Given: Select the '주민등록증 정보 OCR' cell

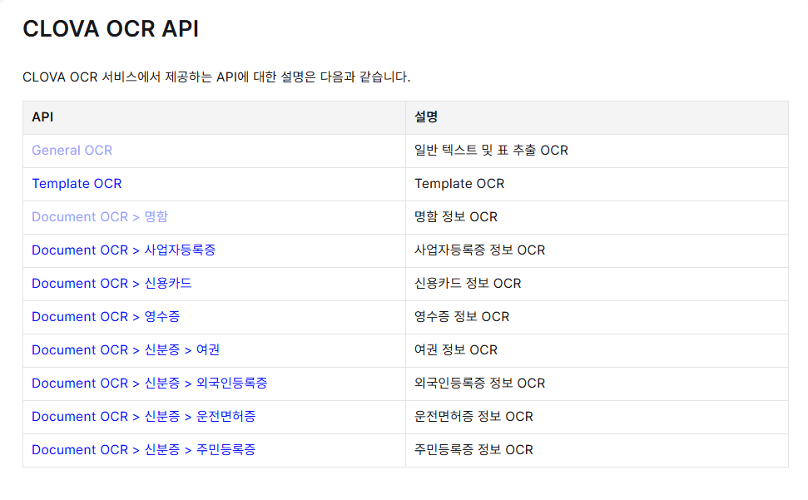Looking at the screenshot, I should point(597,450).
